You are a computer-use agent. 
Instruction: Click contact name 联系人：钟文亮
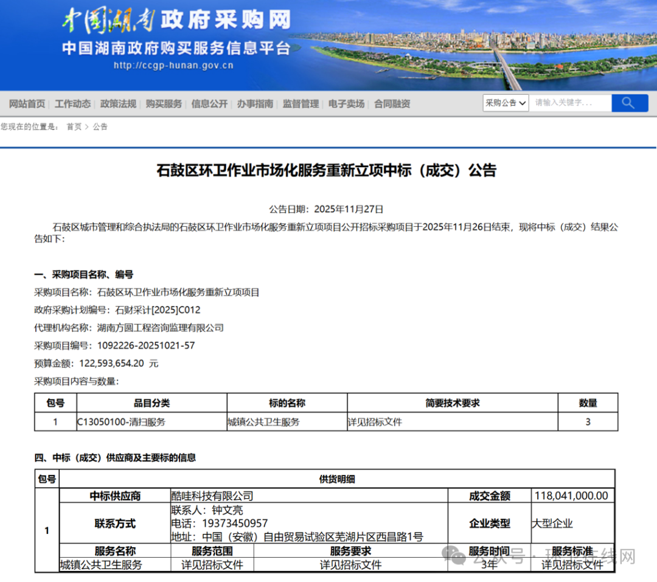click(207, 510)
